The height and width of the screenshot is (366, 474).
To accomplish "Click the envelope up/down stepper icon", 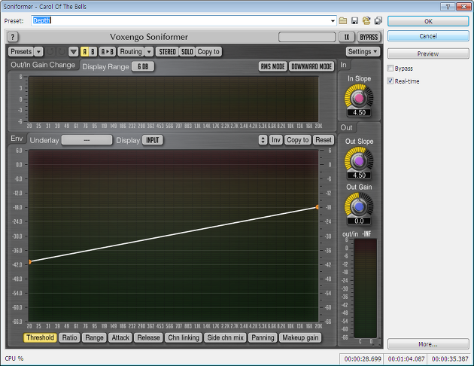I will [263, 140].
